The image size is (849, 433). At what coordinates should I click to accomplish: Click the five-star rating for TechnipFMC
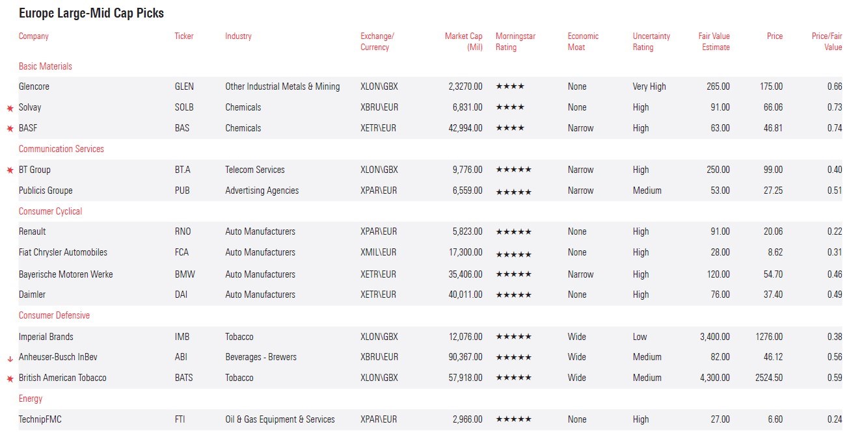pos(513,420)
